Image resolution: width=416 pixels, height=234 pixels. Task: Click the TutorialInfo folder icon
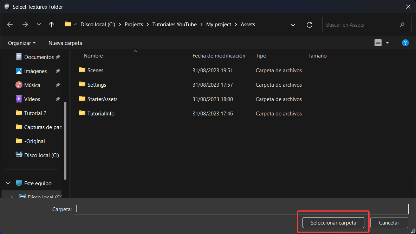82,113
